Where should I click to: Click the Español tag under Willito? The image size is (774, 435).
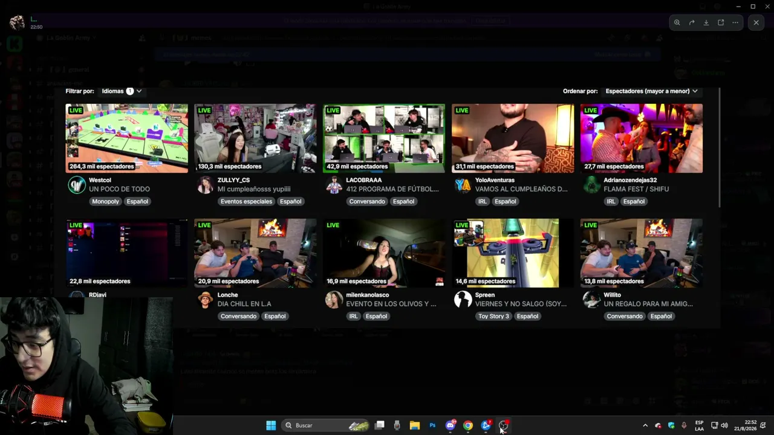pos(661,316)
